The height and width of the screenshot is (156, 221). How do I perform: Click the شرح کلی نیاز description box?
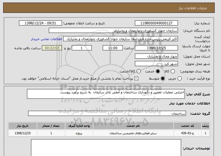point(106,94)
